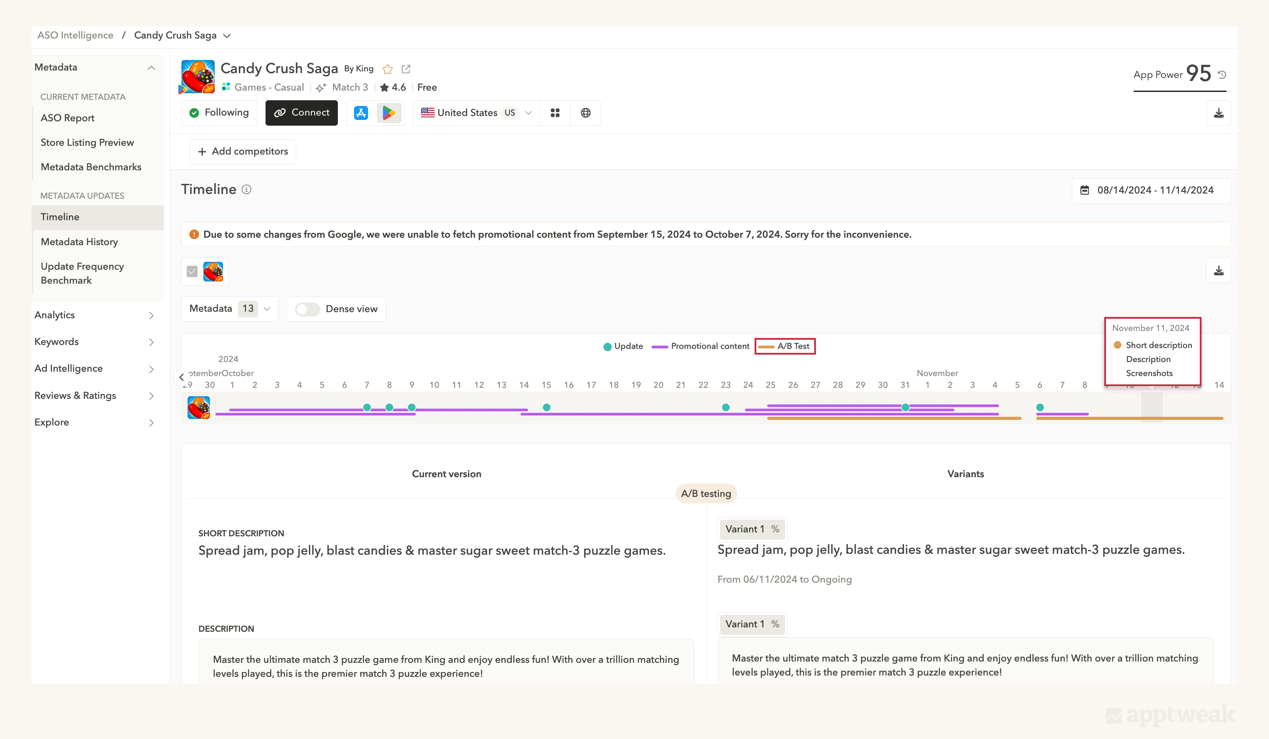Click the warning icon in notice banner
The width and height of the screenshot is (1269, 739).
[x=194, y=234]
